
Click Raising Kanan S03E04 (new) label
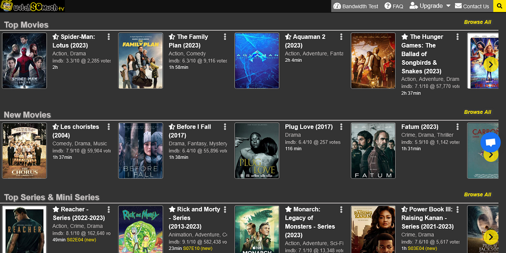click(x=423, y=248)
